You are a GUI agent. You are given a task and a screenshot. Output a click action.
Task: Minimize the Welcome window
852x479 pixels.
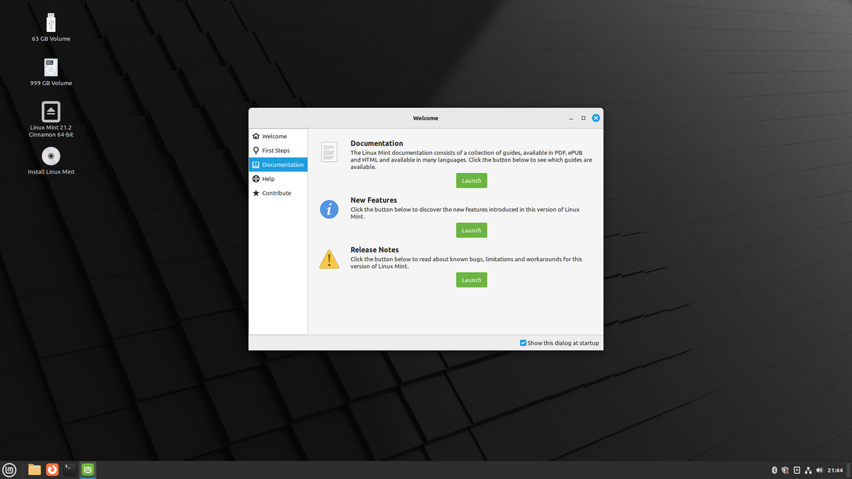[571, 118]
